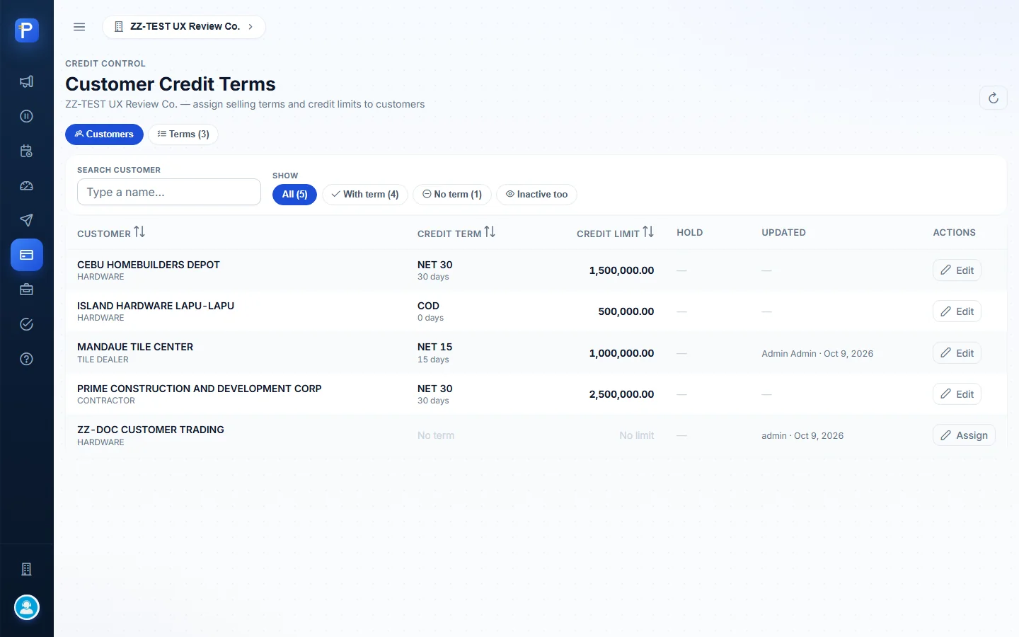This screenshot has height=637, width=1019.
Task: Filter by No term (1)
Action: point(452,195)
